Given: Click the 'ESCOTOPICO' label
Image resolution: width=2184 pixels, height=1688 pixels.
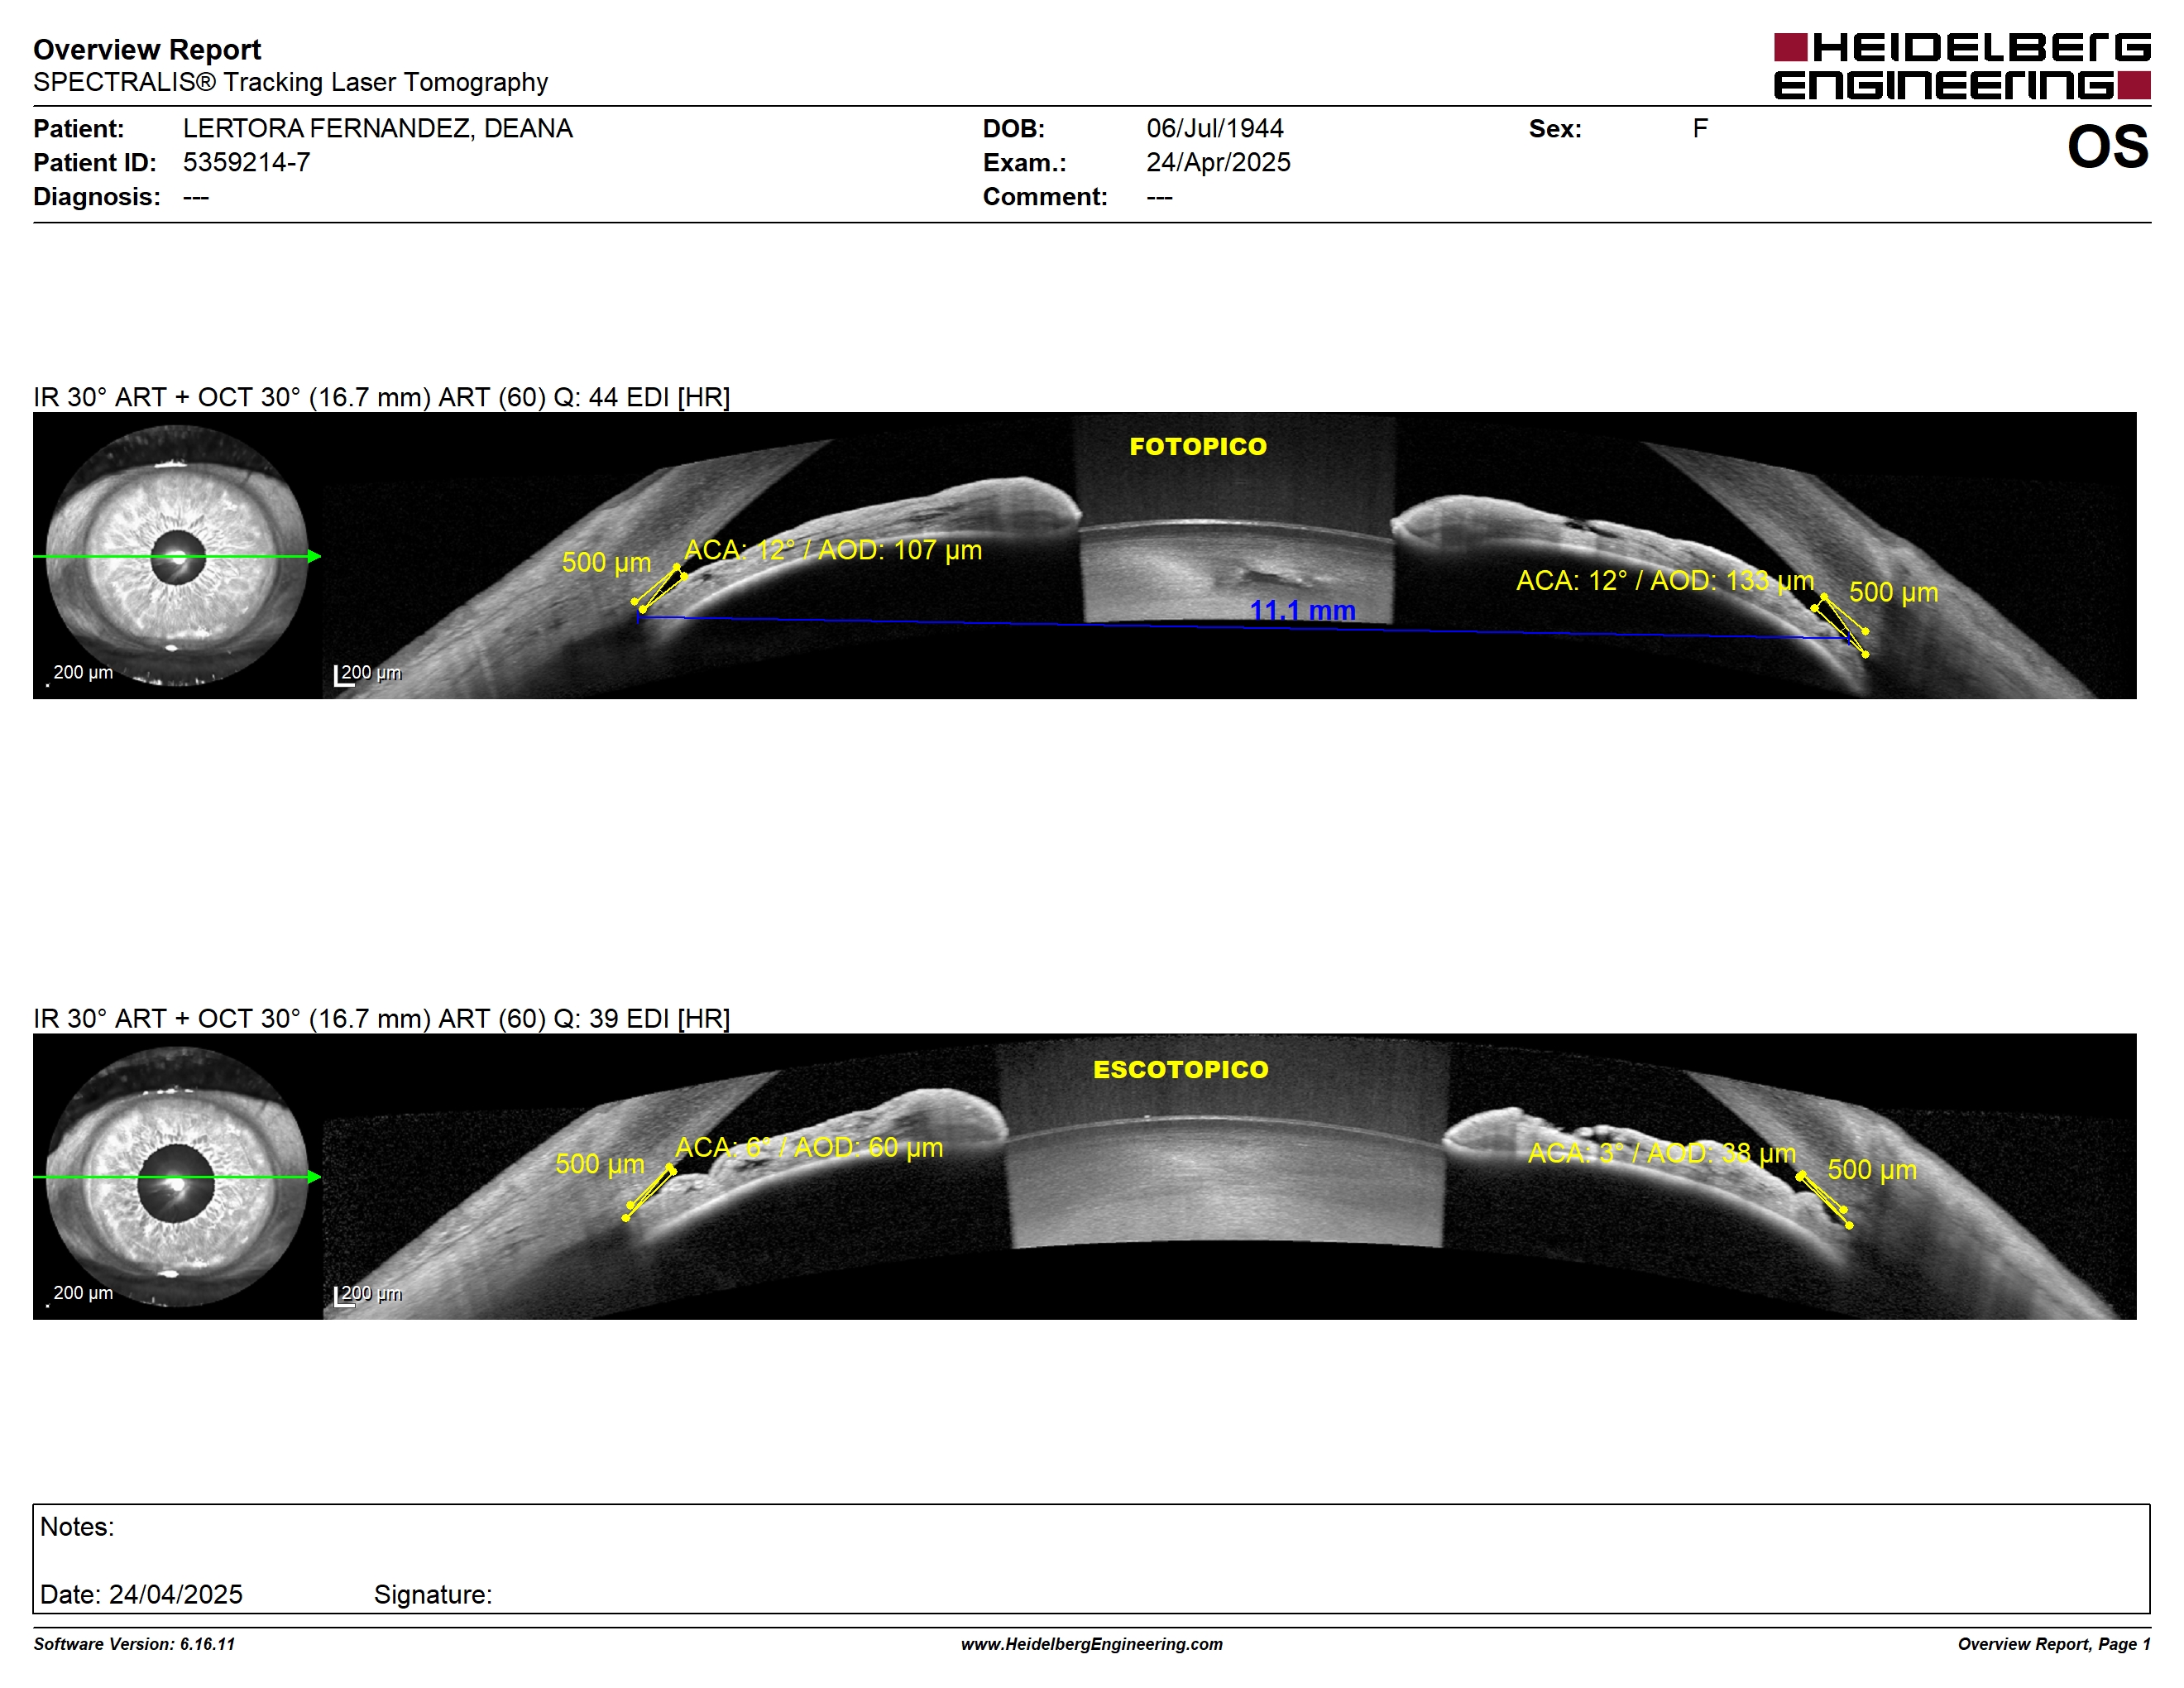Looking at the screenshot, I should tap(1180, 1069).
